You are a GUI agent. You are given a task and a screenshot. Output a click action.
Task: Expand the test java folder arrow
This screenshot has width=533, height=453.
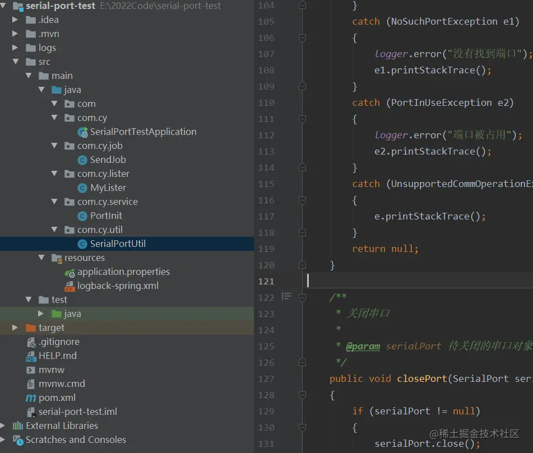coord(41,314)
